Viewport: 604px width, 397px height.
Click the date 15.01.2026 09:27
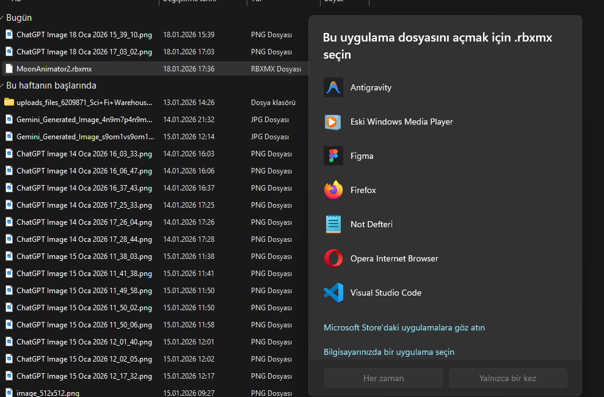[x=189, y=393]
